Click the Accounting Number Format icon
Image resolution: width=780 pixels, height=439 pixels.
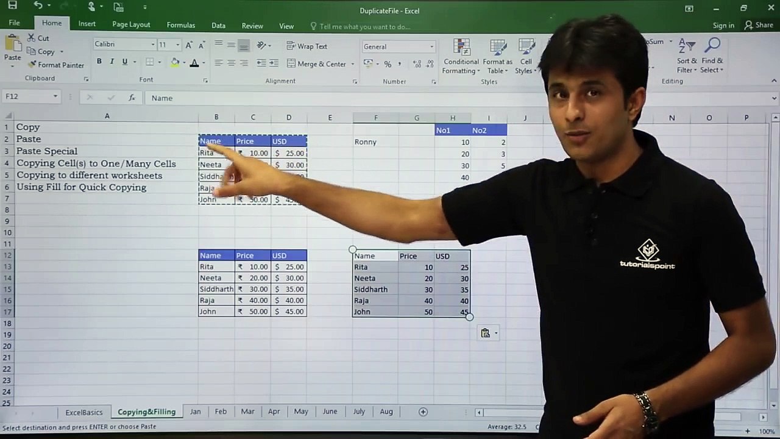point(367,63)
